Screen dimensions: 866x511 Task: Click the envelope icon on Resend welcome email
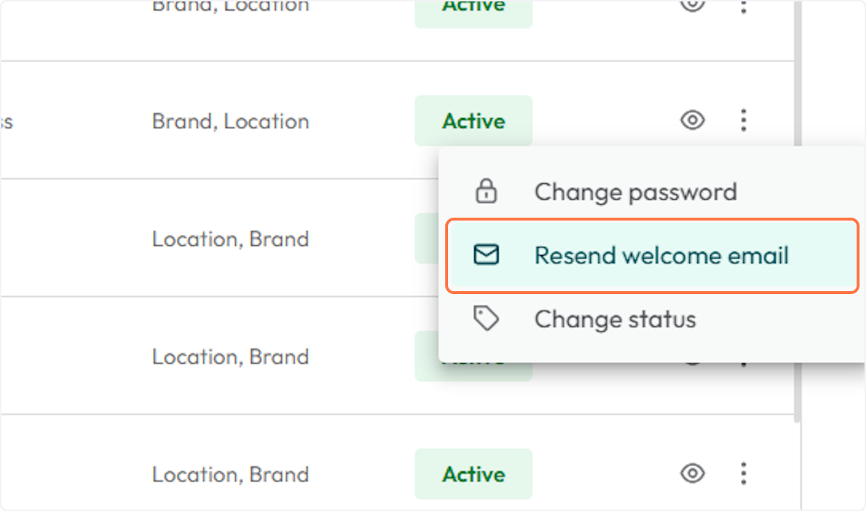click(x=486, y=255)
